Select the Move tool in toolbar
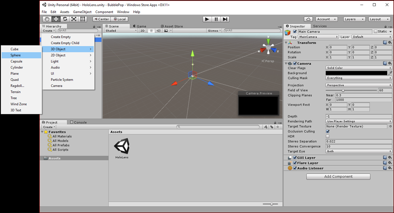This screenshot has width=394, height=213. (56, 19)
